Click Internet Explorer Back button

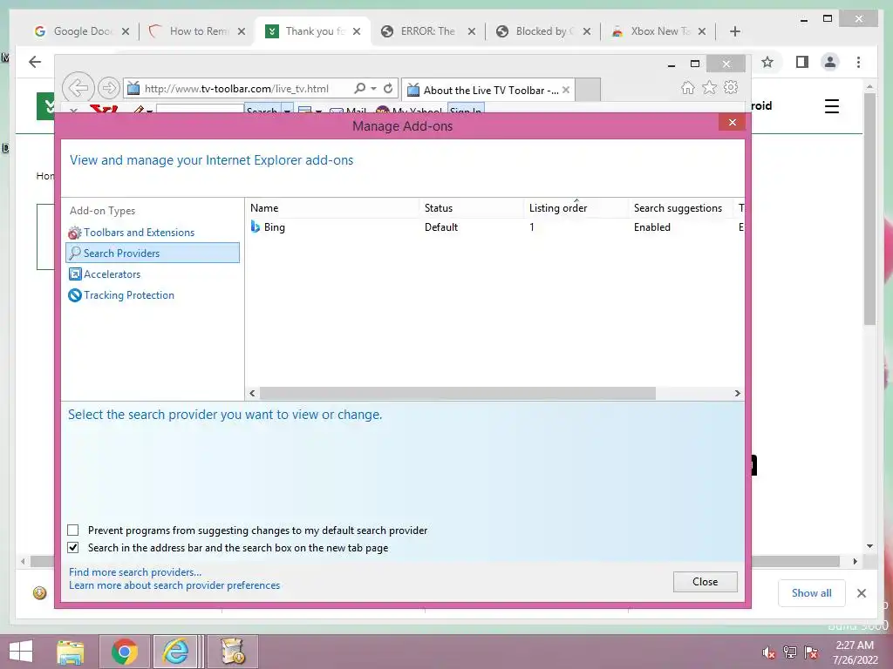[78, 88]
